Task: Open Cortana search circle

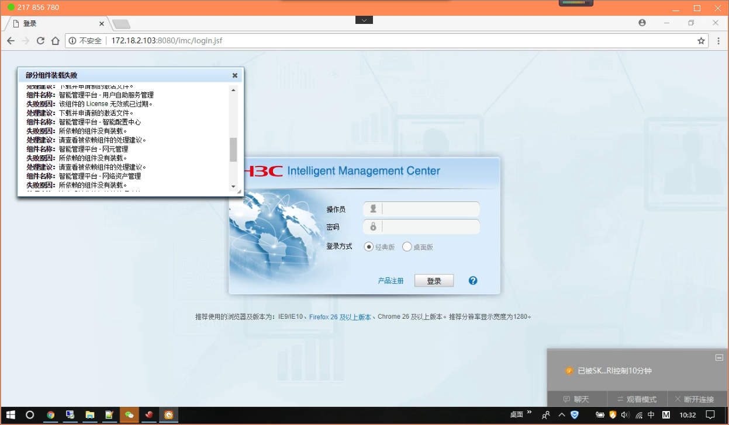Action: [x=30, y=415]
